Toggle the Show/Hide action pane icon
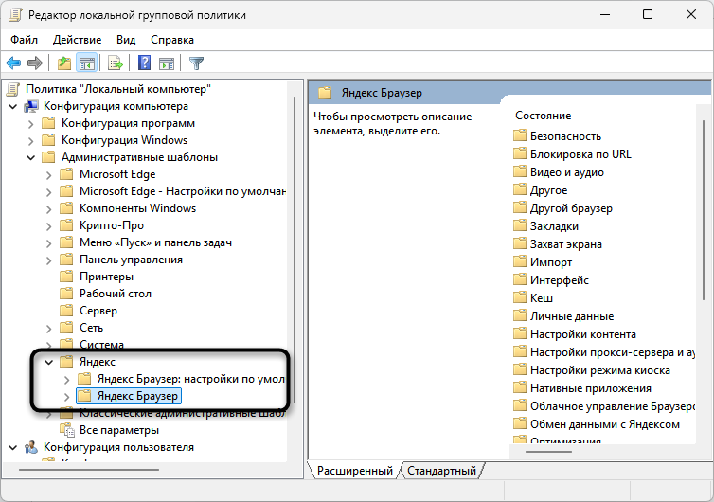 tap(167, 63)
